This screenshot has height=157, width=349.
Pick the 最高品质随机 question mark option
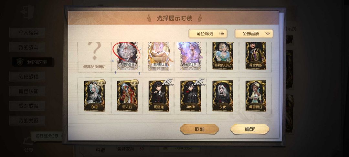[94, 55]
